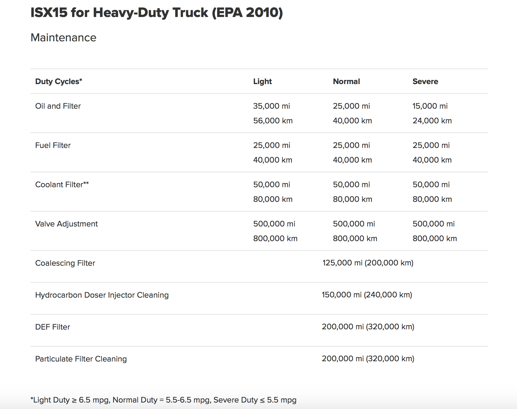Click the Severe column header

point(425,81)
